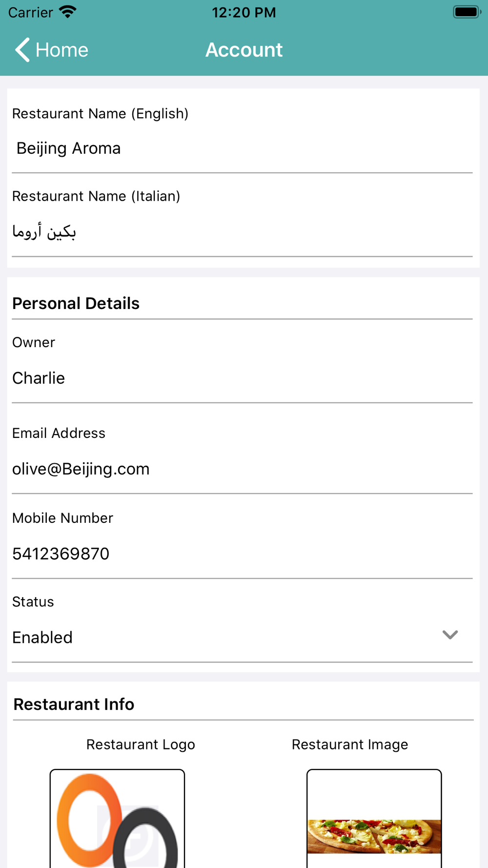The height and width of the screenshot is (868, 488).
Task: Go back to Home
Action: coord(52,50)
